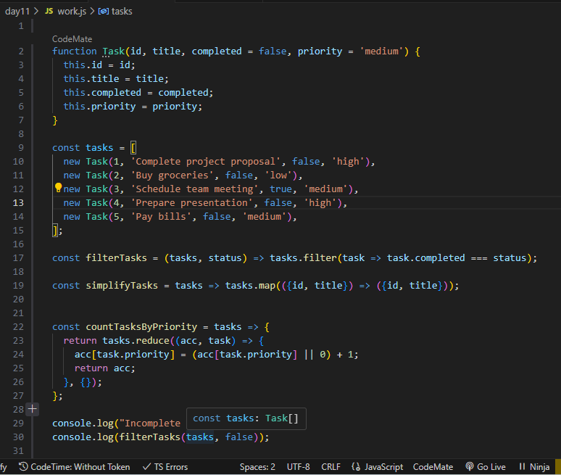The height and width of the screenshot is (475, 561).
Task: Click the 'Task' function name on line 2
Action: coord(113,51)
